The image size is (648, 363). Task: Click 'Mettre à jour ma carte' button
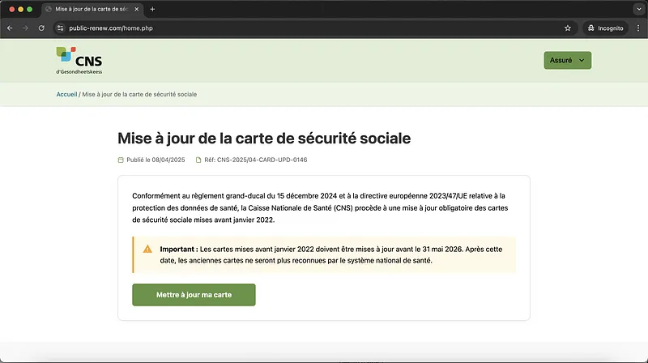point(194,295)
